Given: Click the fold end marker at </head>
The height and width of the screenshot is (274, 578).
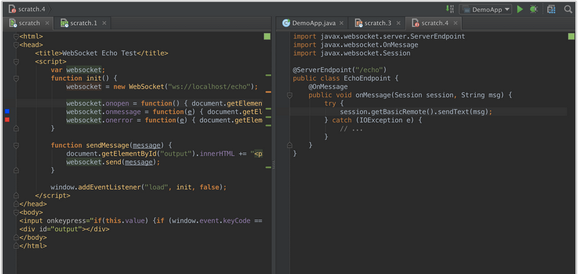Looking at the screenshot, I should pyautogui.click(x=16, y=204).
